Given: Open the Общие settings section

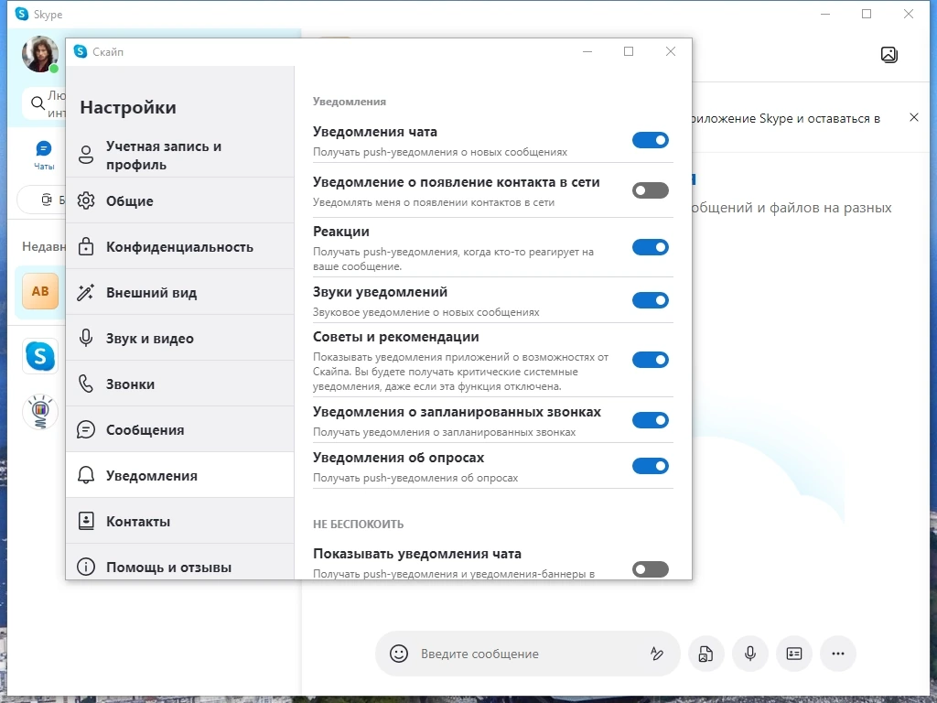Looking at the screenshot, I should [180, 200].
